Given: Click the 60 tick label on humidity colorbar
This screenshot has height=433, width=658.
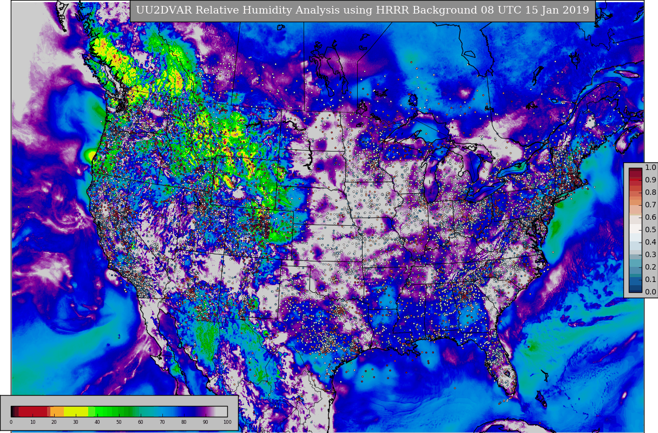Looking at the screenshot, I should pos(141,422).
